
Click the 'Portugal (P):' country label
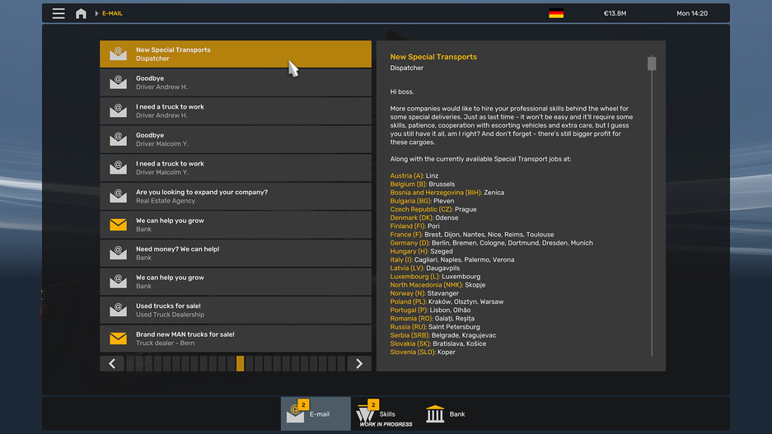pyautogui.click(x=409, y=310)
